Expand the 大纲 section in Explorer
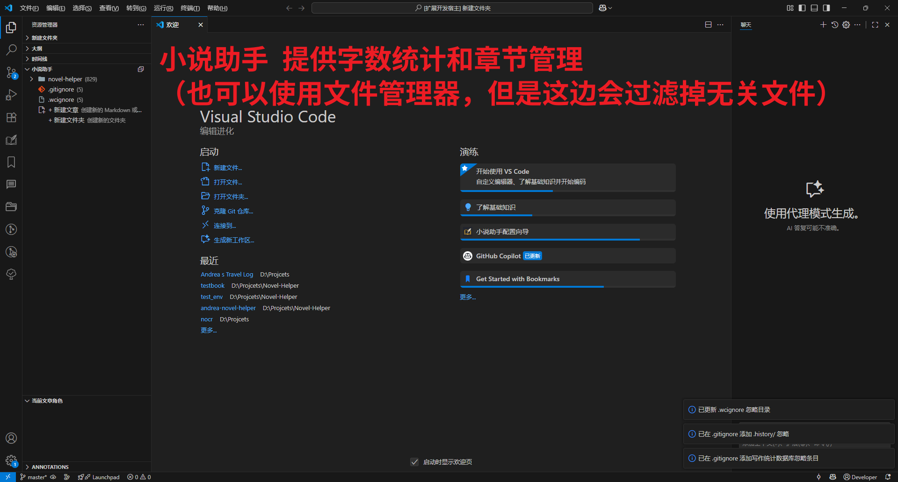Screen dimensions: 898x482 coord(36,48)
